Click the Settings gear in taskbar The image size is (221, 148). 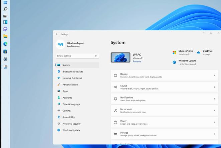pos(5,59)
